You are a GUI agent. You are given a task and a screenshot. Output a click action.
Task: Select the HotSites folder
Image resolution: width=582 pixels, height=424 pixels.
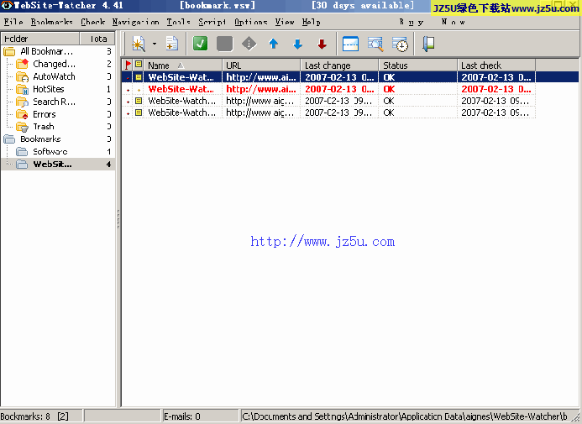tap(48, 89)
